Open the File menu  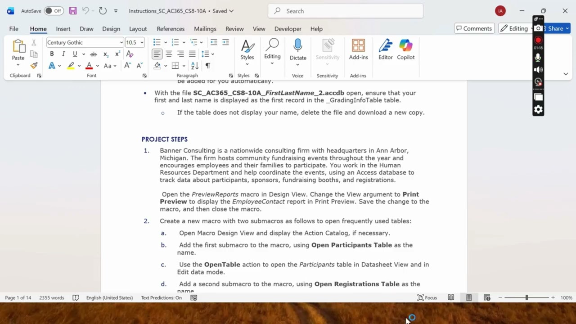click(14, 29)
